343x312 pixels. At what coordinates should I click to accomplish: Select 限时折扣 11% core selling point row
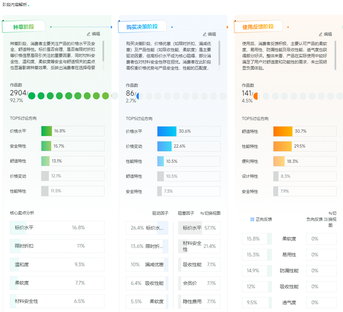(57, 246)
